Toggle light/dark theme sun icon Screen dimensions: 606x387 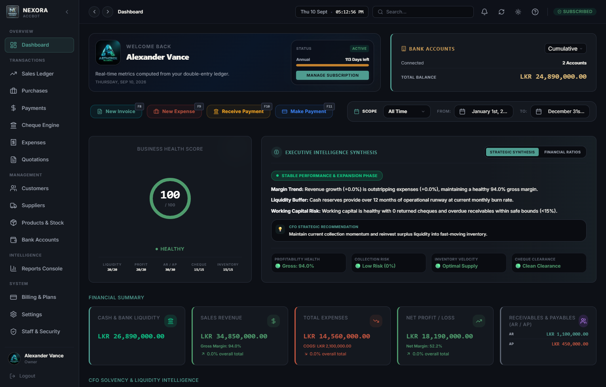click(x=518, y=12)
